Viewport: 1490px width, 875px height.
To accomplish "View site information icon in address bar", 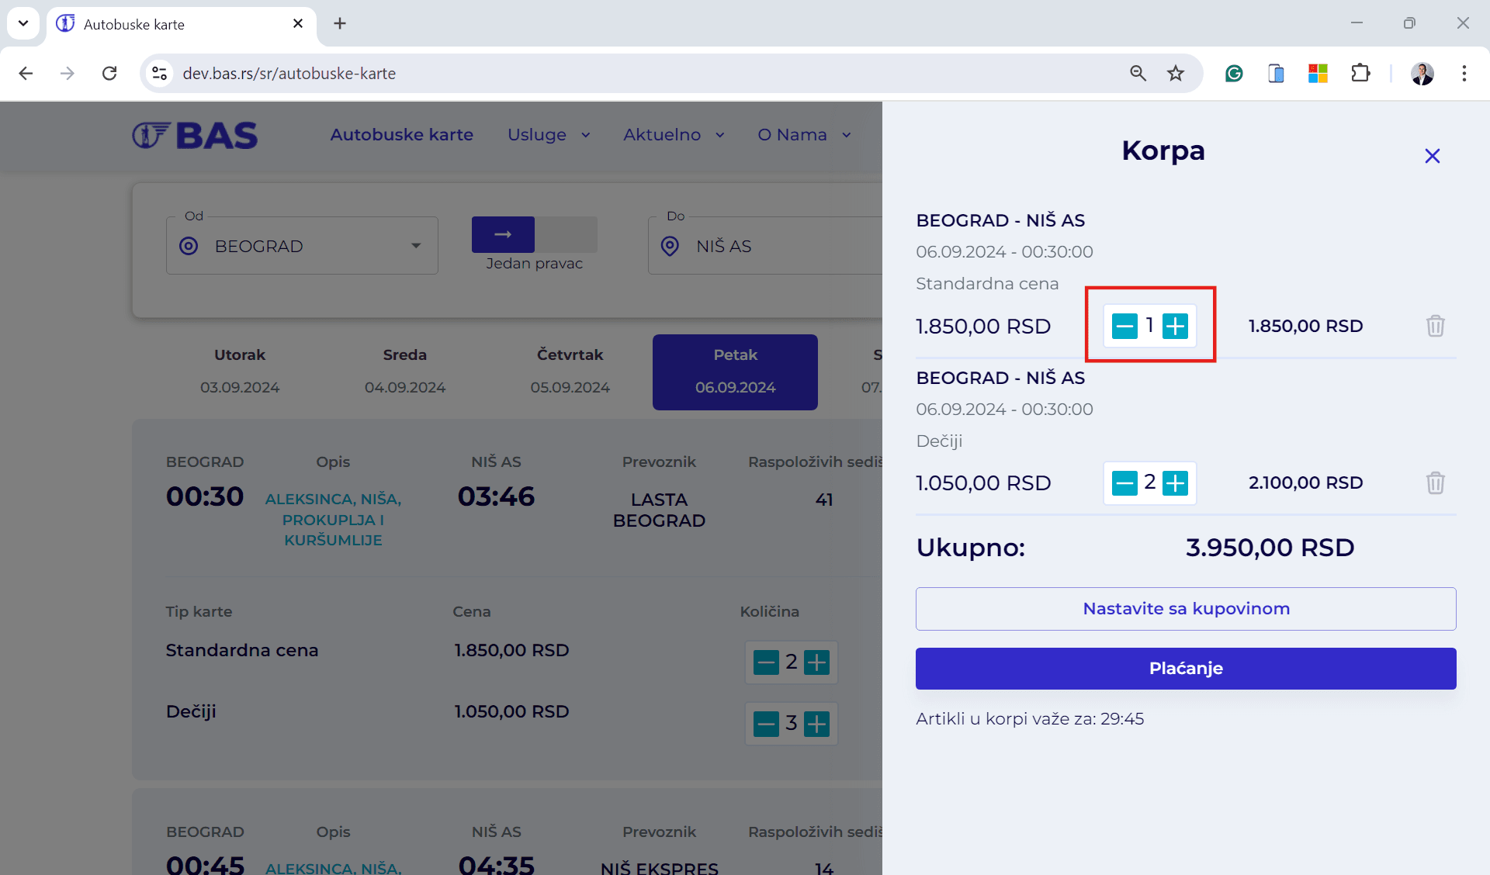I will pos(160,73).
